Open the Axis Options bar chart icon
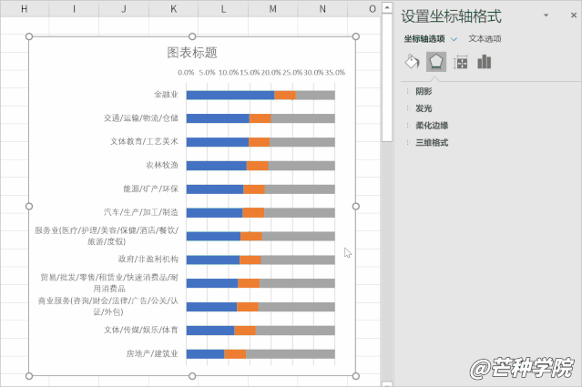582x387 pixels. (x=485, y=62)
